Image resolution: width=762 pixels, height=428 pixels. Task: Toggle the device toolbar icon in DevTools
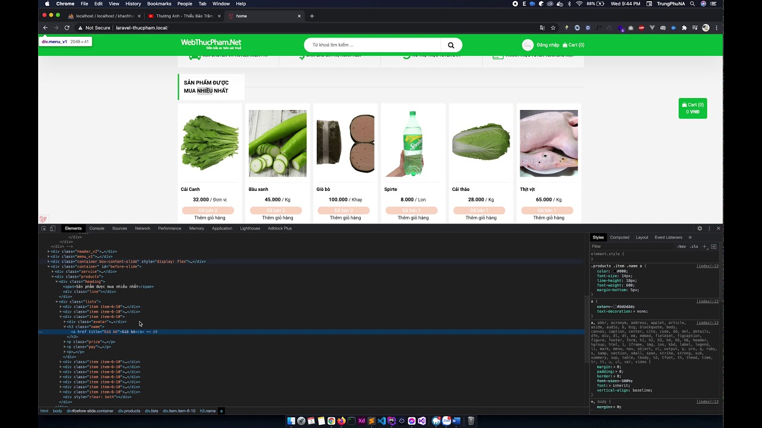tap(52, 228)
